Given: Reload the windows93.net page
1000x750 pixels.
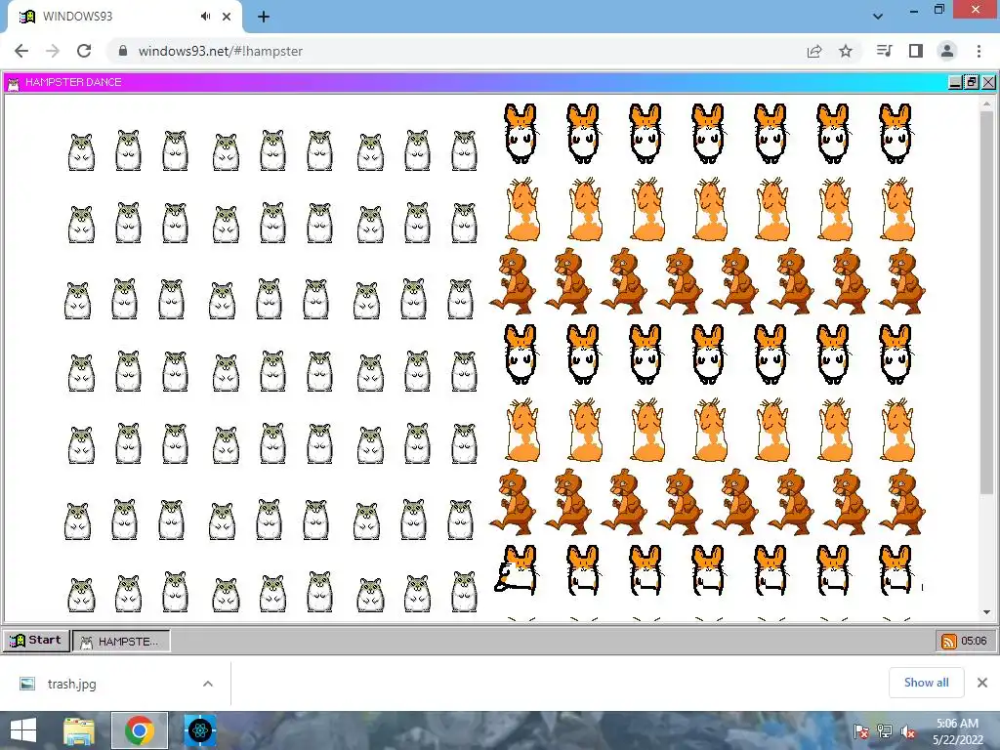Looking at the screenshot, I should tap(84, 51).
